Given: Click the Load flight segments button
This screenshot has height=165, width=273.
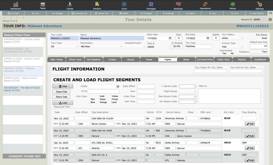Looking at the screenshot, I should point(63,103).
